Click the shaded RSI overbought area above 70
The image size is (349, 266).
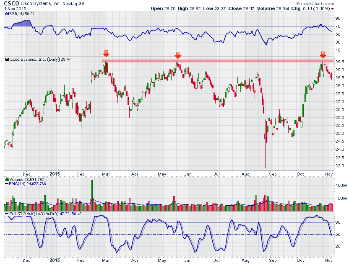tap(22, 23)
